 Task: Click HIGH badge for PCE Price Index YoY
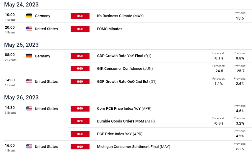pyautogui.click(x=80, y=134)
